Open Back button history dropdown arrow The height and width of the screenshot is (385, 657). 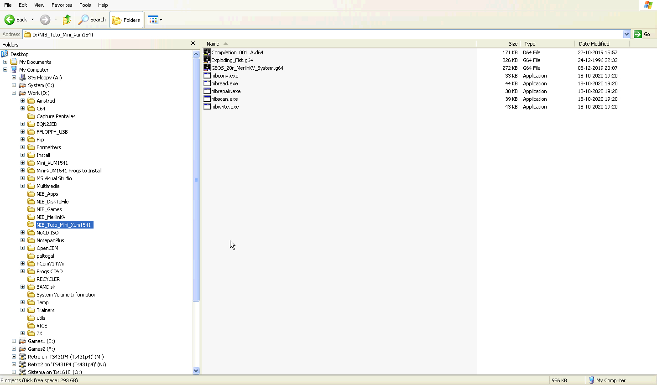click(x=32, y=20)
